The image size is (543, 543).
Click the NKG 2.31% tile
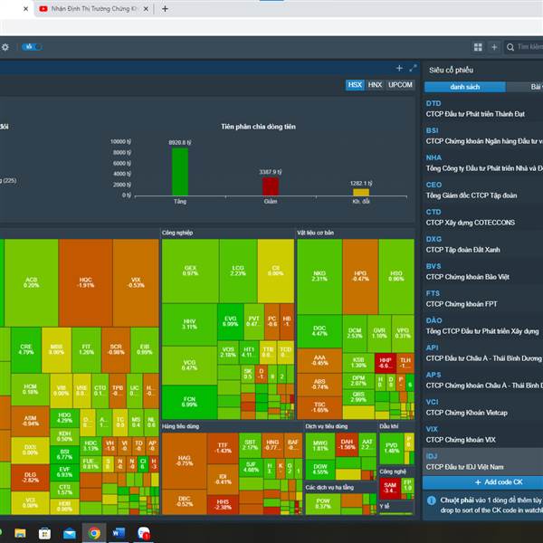coord(319,276)
